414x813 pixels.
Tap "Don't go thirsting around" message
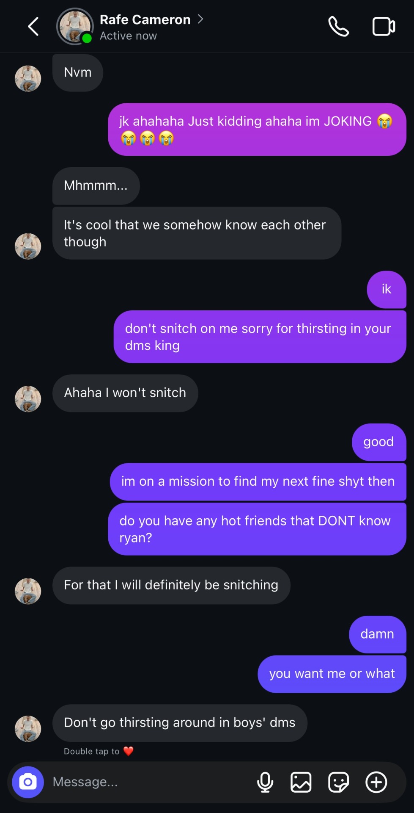[180, 722]
